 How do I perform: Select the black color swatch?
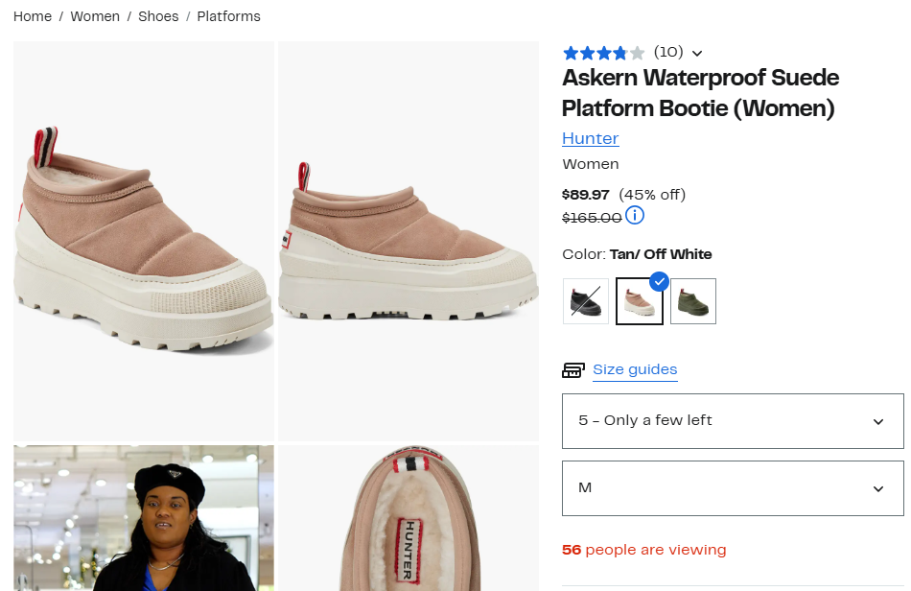pyautogui.click(x=586, y=301)
